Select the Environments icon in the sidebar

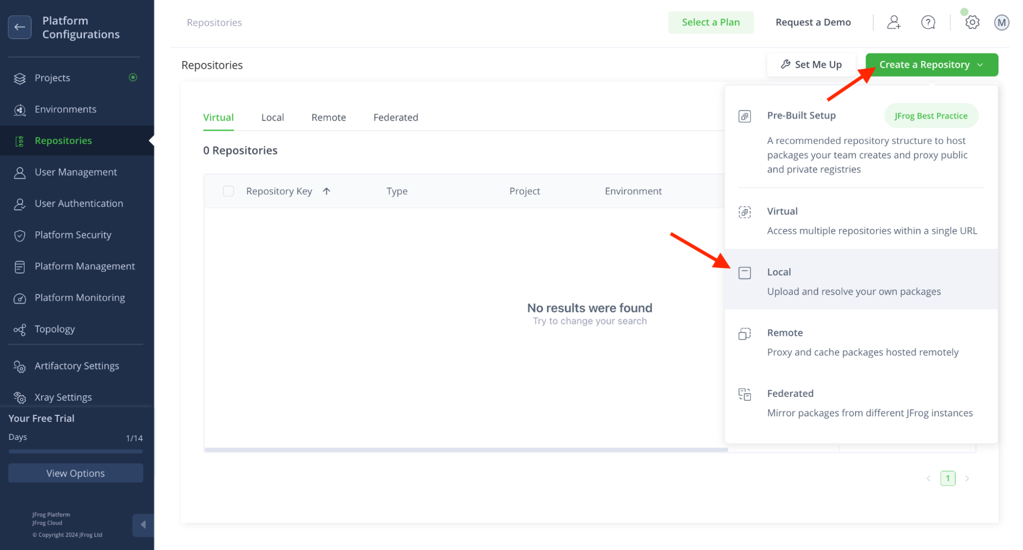tap(19, 109)
